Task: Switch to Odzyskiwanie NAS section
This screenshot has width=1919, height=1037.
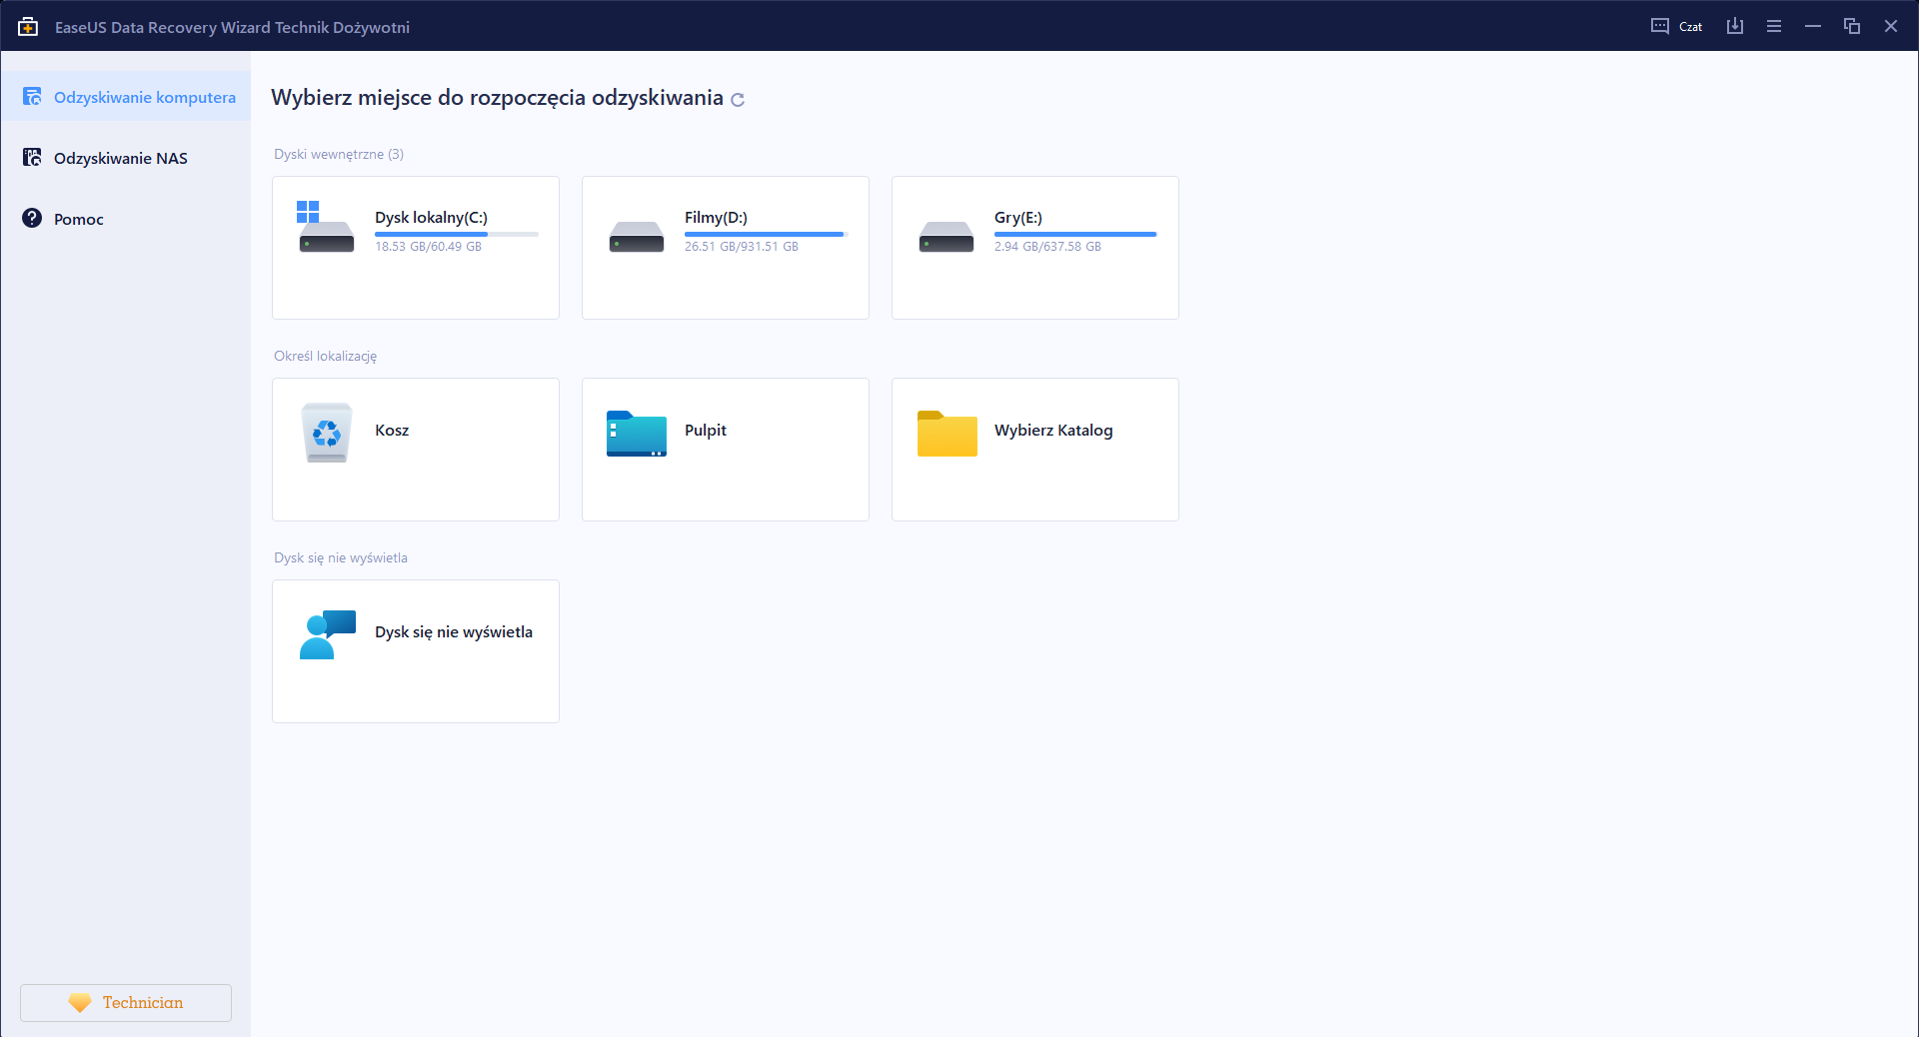Action: (x=126, y=158)
